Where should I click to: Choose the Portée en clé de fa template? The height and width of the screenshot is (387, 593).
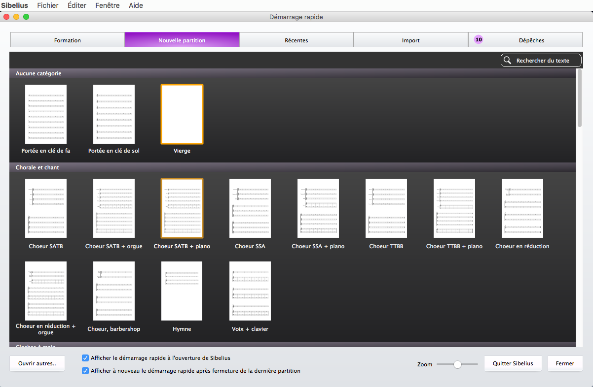(46, 114)
